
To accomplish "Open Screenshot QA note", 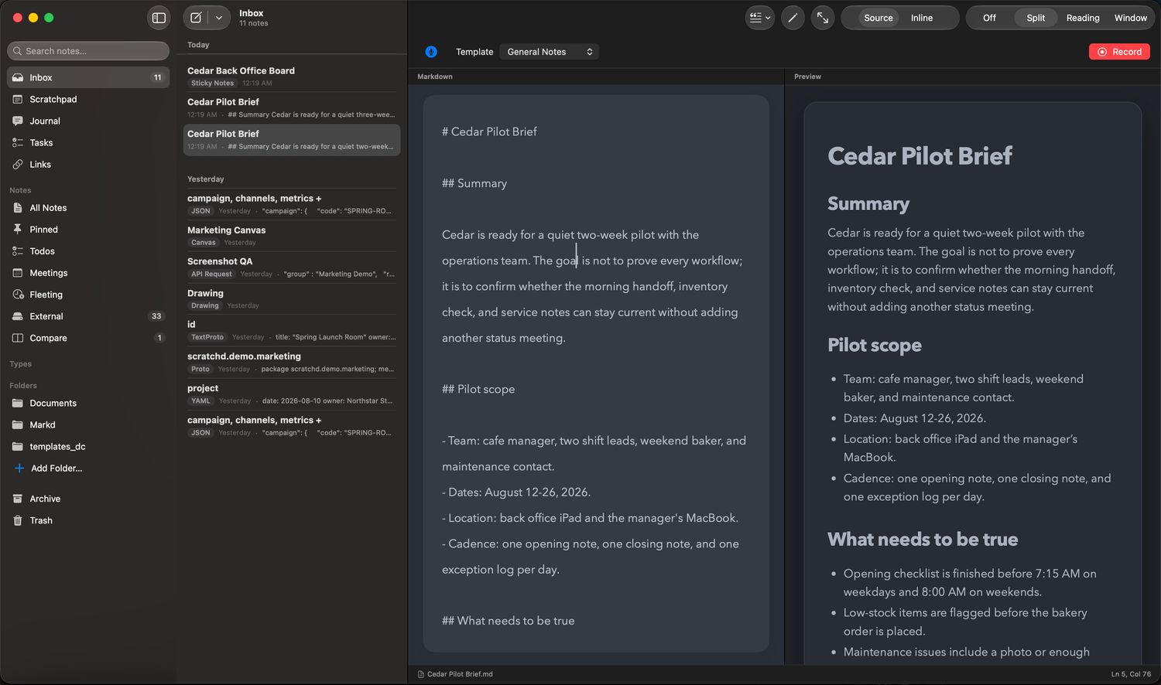I will pyautogui.click(x=292, y=268).
